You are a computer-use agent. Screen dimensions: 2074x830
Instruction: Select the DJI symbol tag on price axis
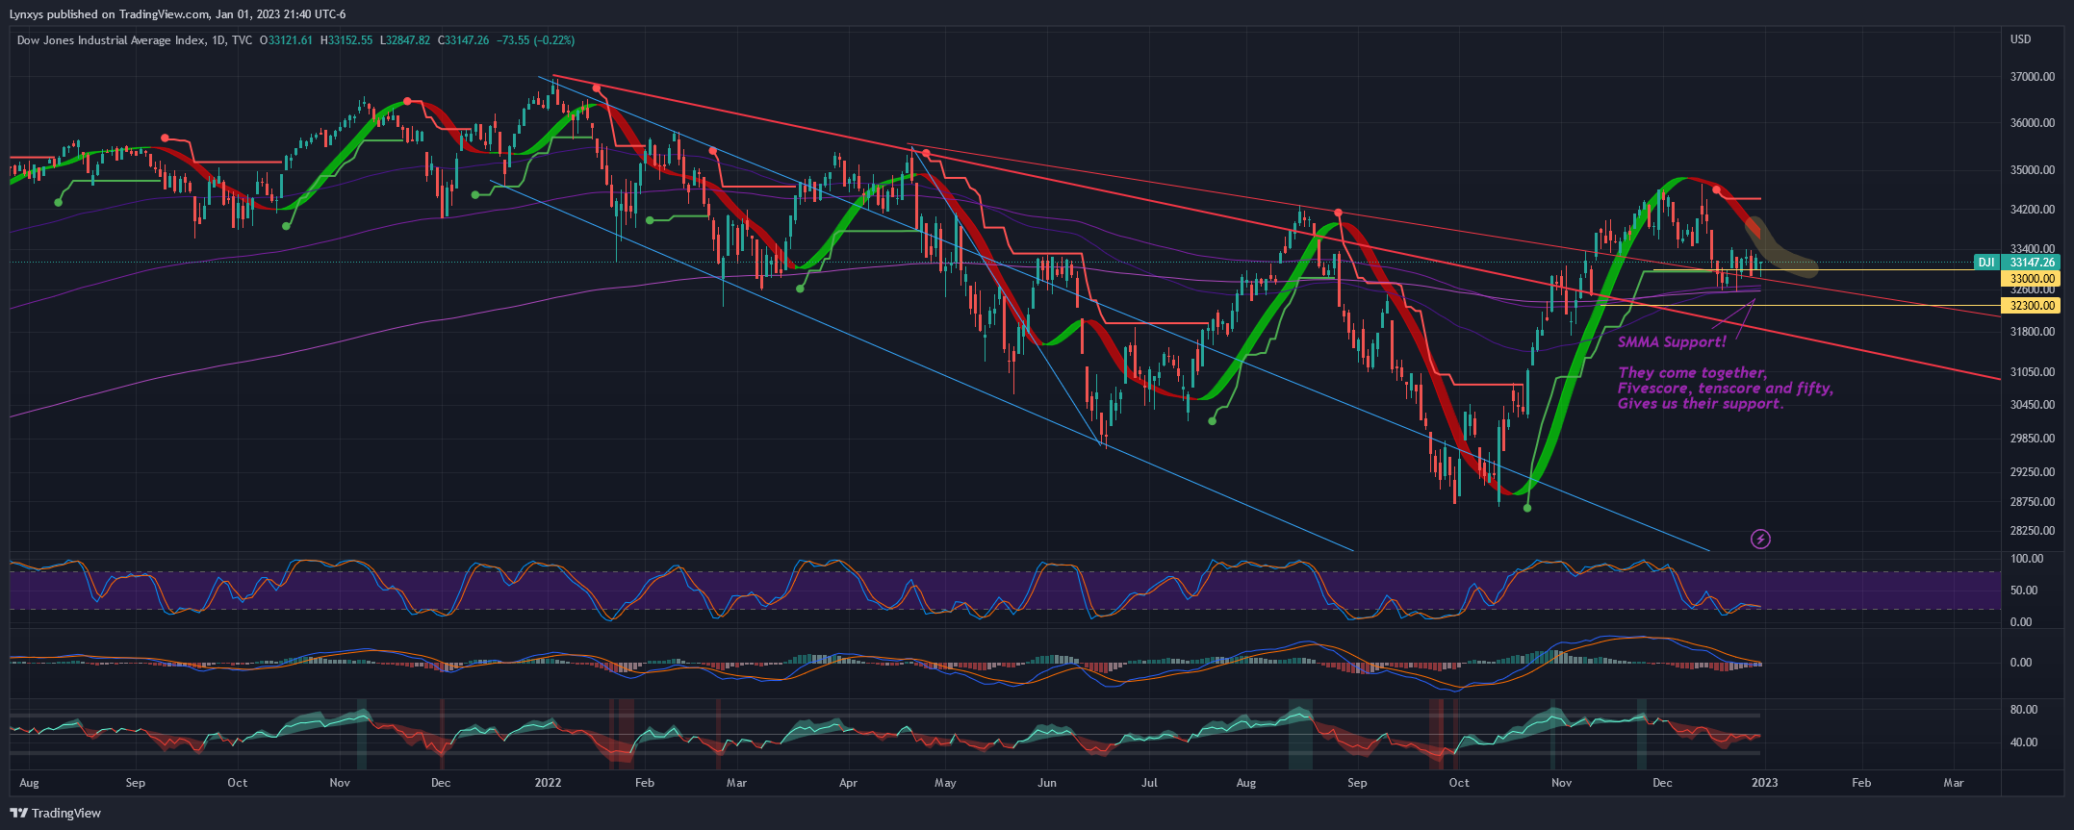coord(1985,262)
